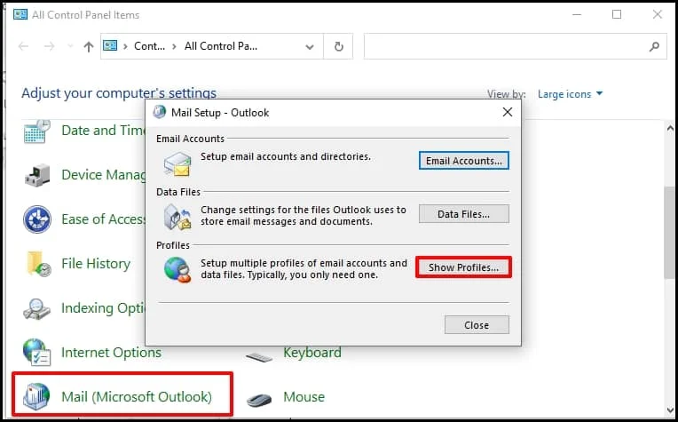Open the Data Files button
This screenshot has width=678, height=422.
463,214
